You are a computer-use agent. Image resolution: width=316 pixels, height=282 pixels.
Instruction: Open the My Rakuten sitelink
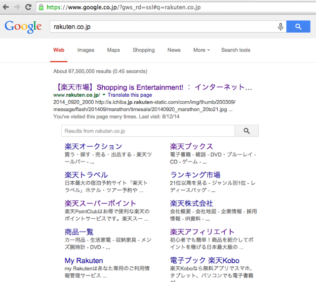point(84,261)
